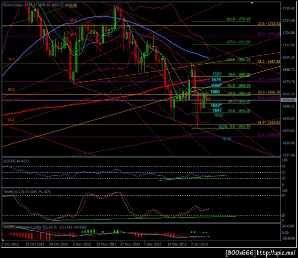Open the upic.me link at the bottom
The width and height of the screenshot is (298, 258).
pos(276,253)
